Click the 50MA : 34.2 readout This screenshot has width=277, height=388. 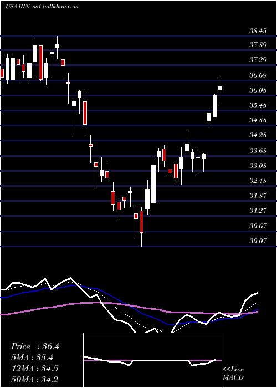(34, 379)
